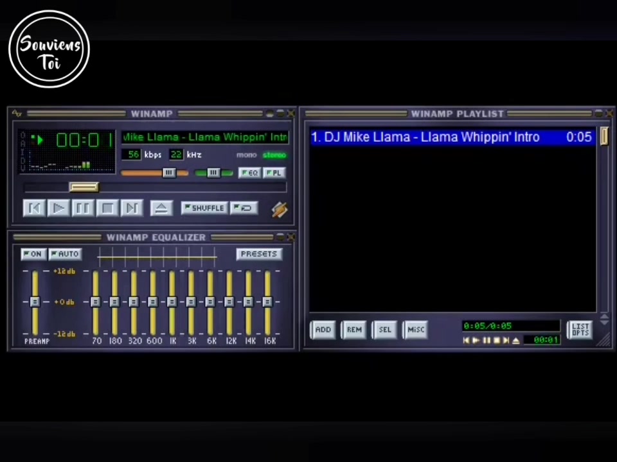Click the balance slider handle
Viewport: 617px width, 462px height.
click(213, 173)
